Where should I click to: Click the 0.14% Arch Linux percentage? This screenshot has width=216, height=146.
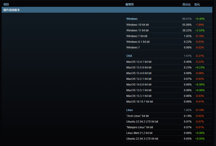(188, 116)
